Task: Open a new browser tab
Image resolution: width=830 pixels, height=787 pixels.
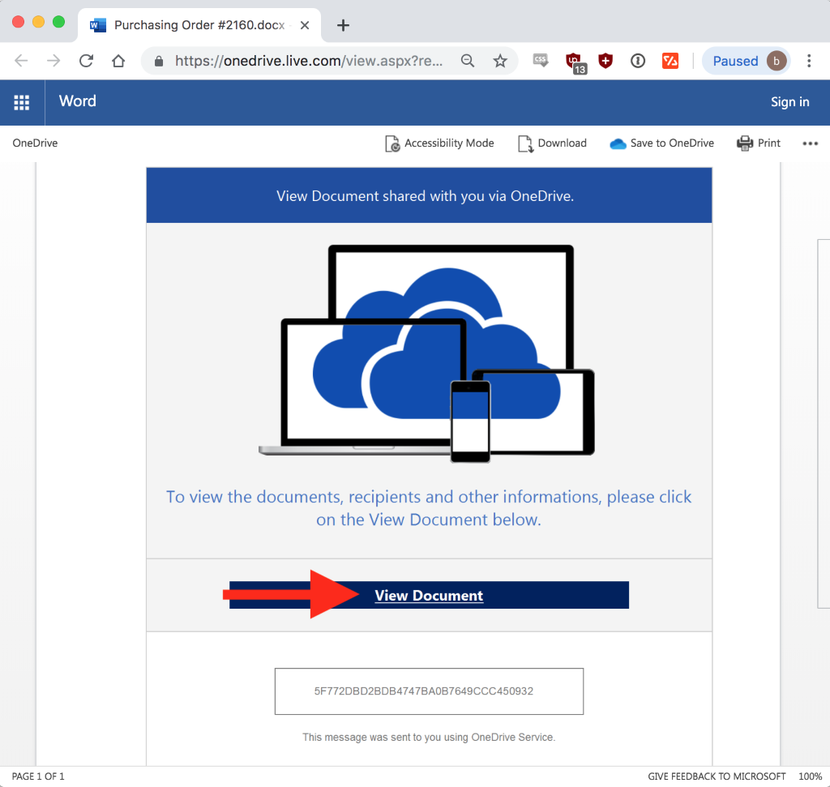Action: [x=343, y=25]
